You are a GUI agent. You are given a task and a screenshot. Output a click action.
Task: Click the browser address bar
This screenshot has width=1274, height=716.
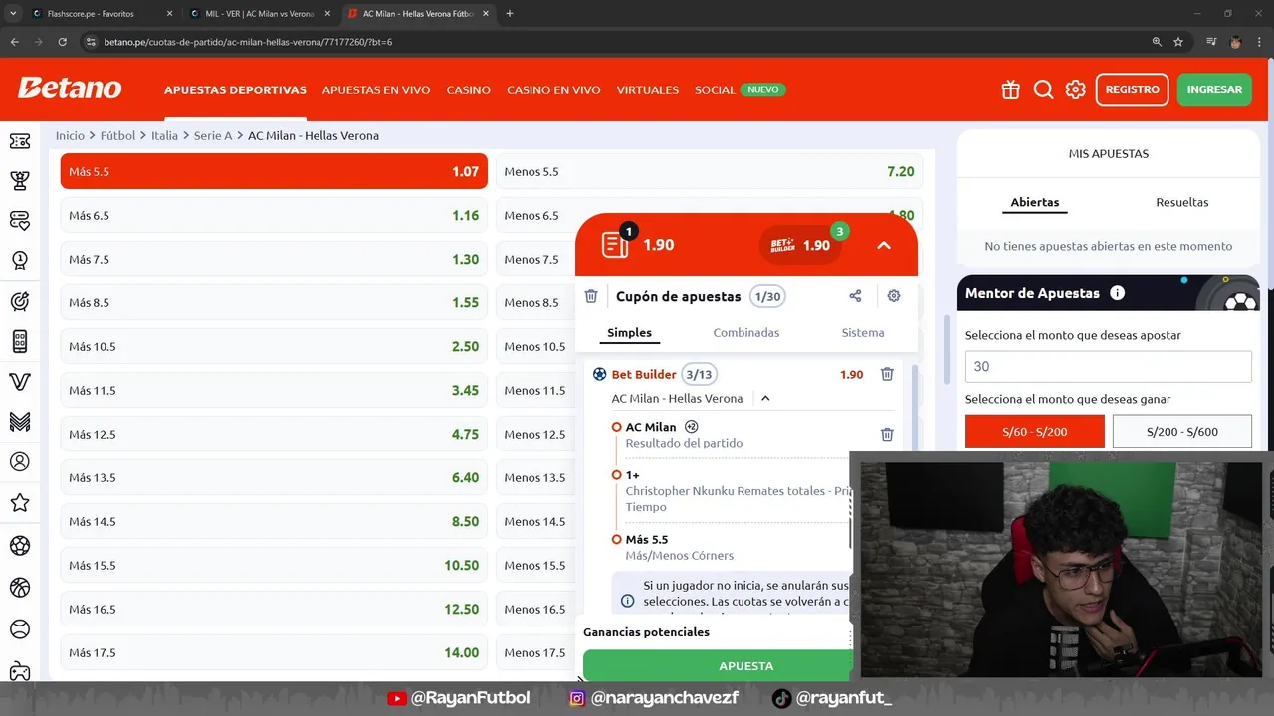[617, 42]
